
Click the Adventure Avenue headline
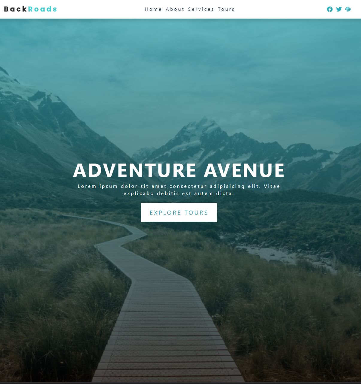click(179, 170)
